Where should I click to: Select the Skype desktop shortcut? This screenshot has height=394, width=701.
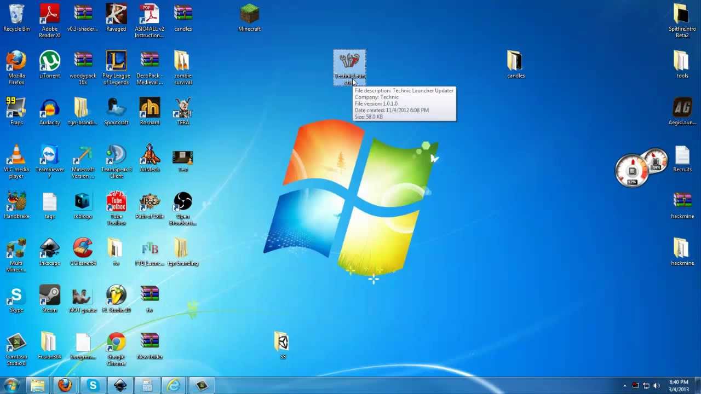[16, 299]
